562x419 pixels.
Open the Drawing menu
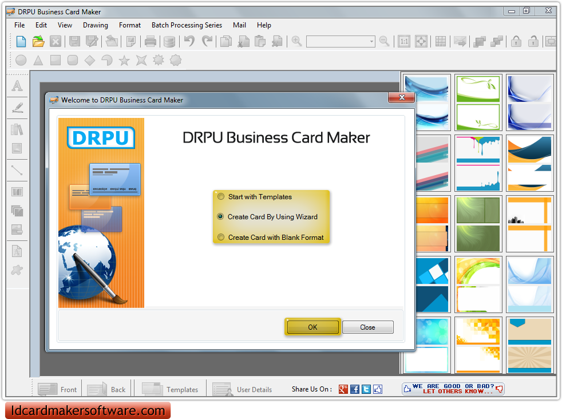click(95, 25)
